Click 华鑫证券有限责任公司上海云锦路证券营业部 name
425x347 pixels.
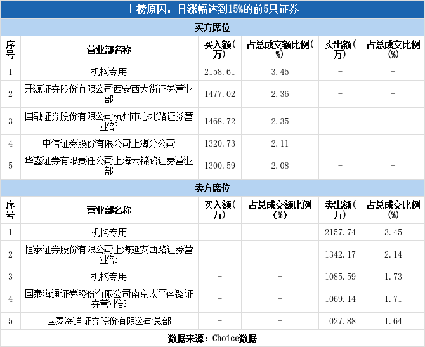coord(109,166)
